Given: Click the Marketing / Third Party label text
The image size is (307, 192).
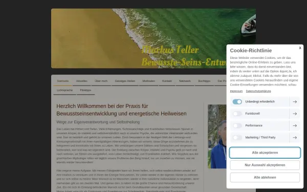Looking at the screenshot, I should (260, 138).
